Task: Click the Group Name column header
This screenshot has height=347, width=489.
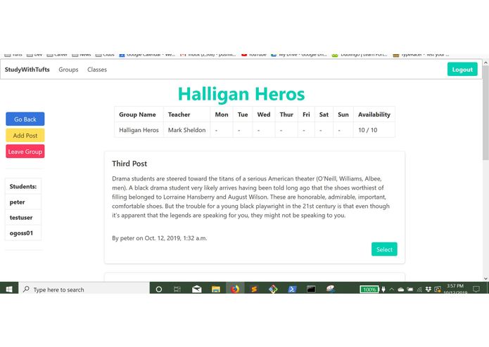Action: coord(137,114)
